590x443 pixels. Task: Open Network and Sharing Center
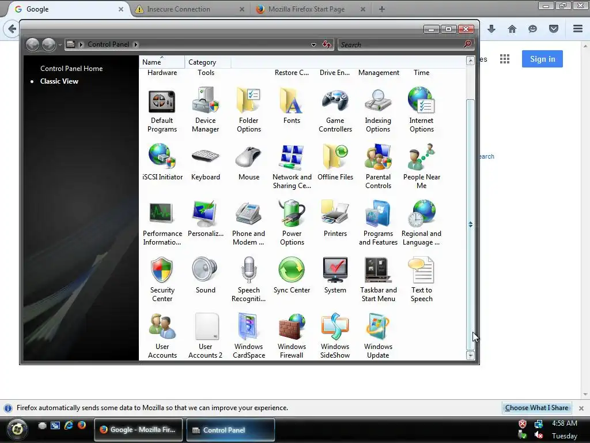coord(292,166)
